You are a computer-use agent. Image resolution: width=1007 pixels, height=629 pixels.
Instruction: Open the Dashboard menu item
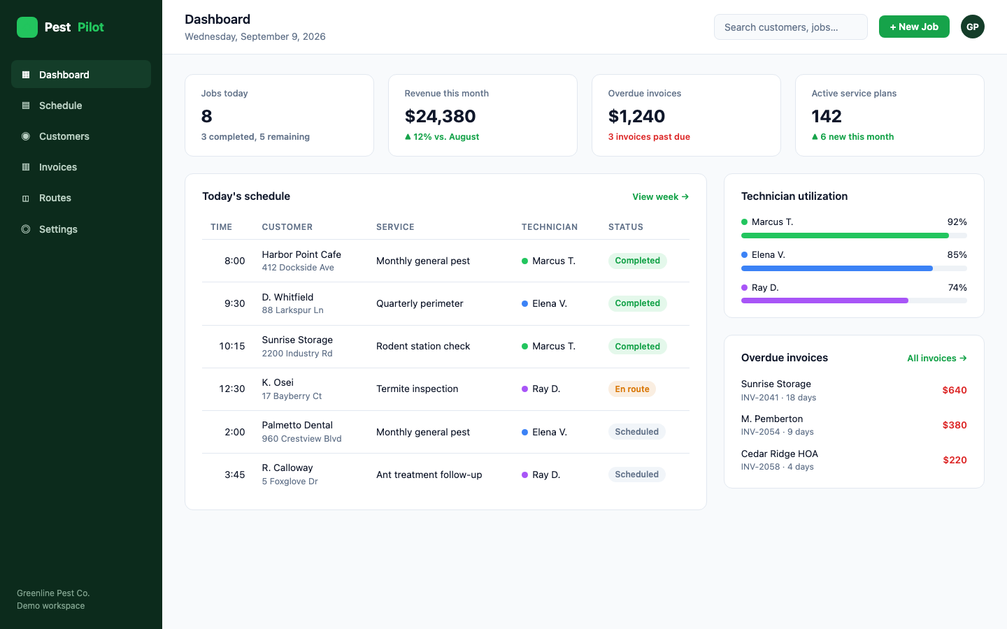(81, 74)
